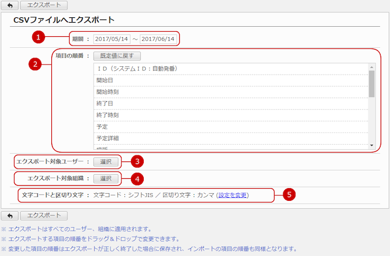Click the start date field 2017/05/14
The image size is (390, 256).
point(111,40)
